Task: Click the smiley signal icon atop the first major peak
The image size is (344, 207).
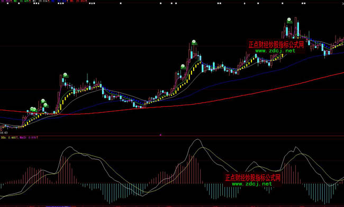Action: point(65,75)
